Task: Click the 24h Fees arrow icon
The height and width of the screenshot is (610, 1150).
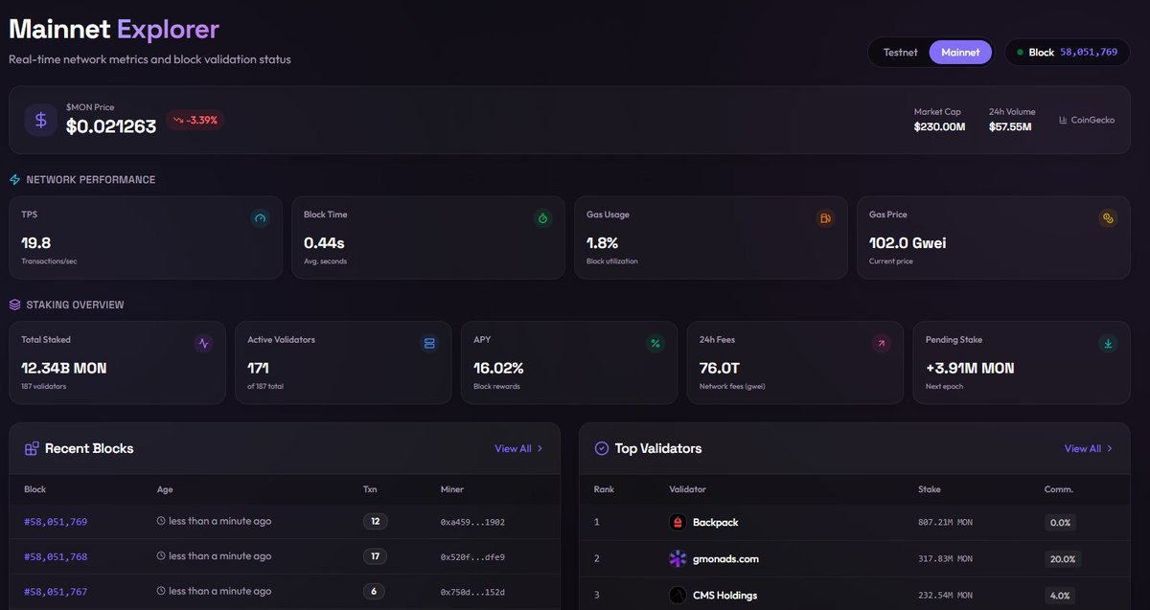Action: [881, 343]
